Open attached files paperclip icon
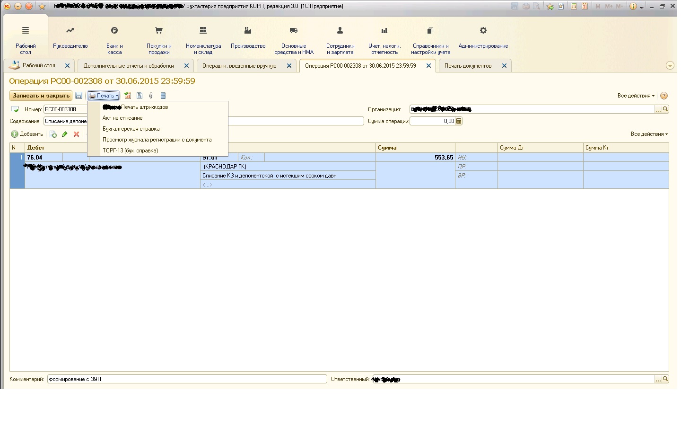 point(151,96)
